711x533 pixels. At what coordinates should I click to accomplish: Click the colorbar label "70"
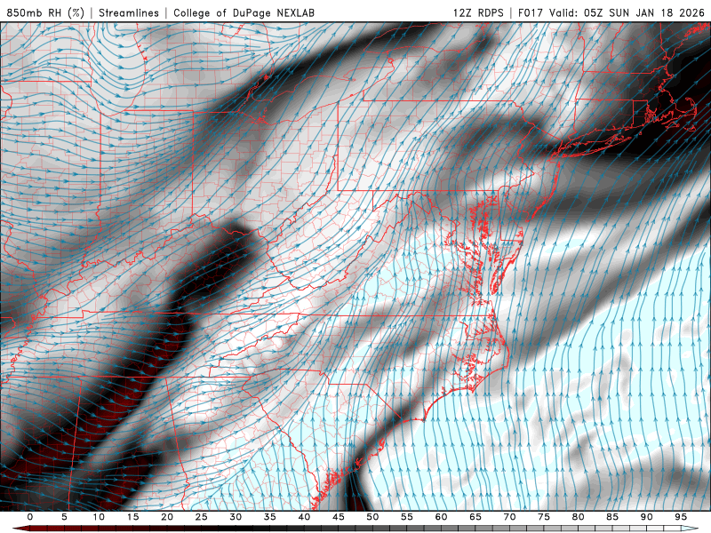[509, 517]
